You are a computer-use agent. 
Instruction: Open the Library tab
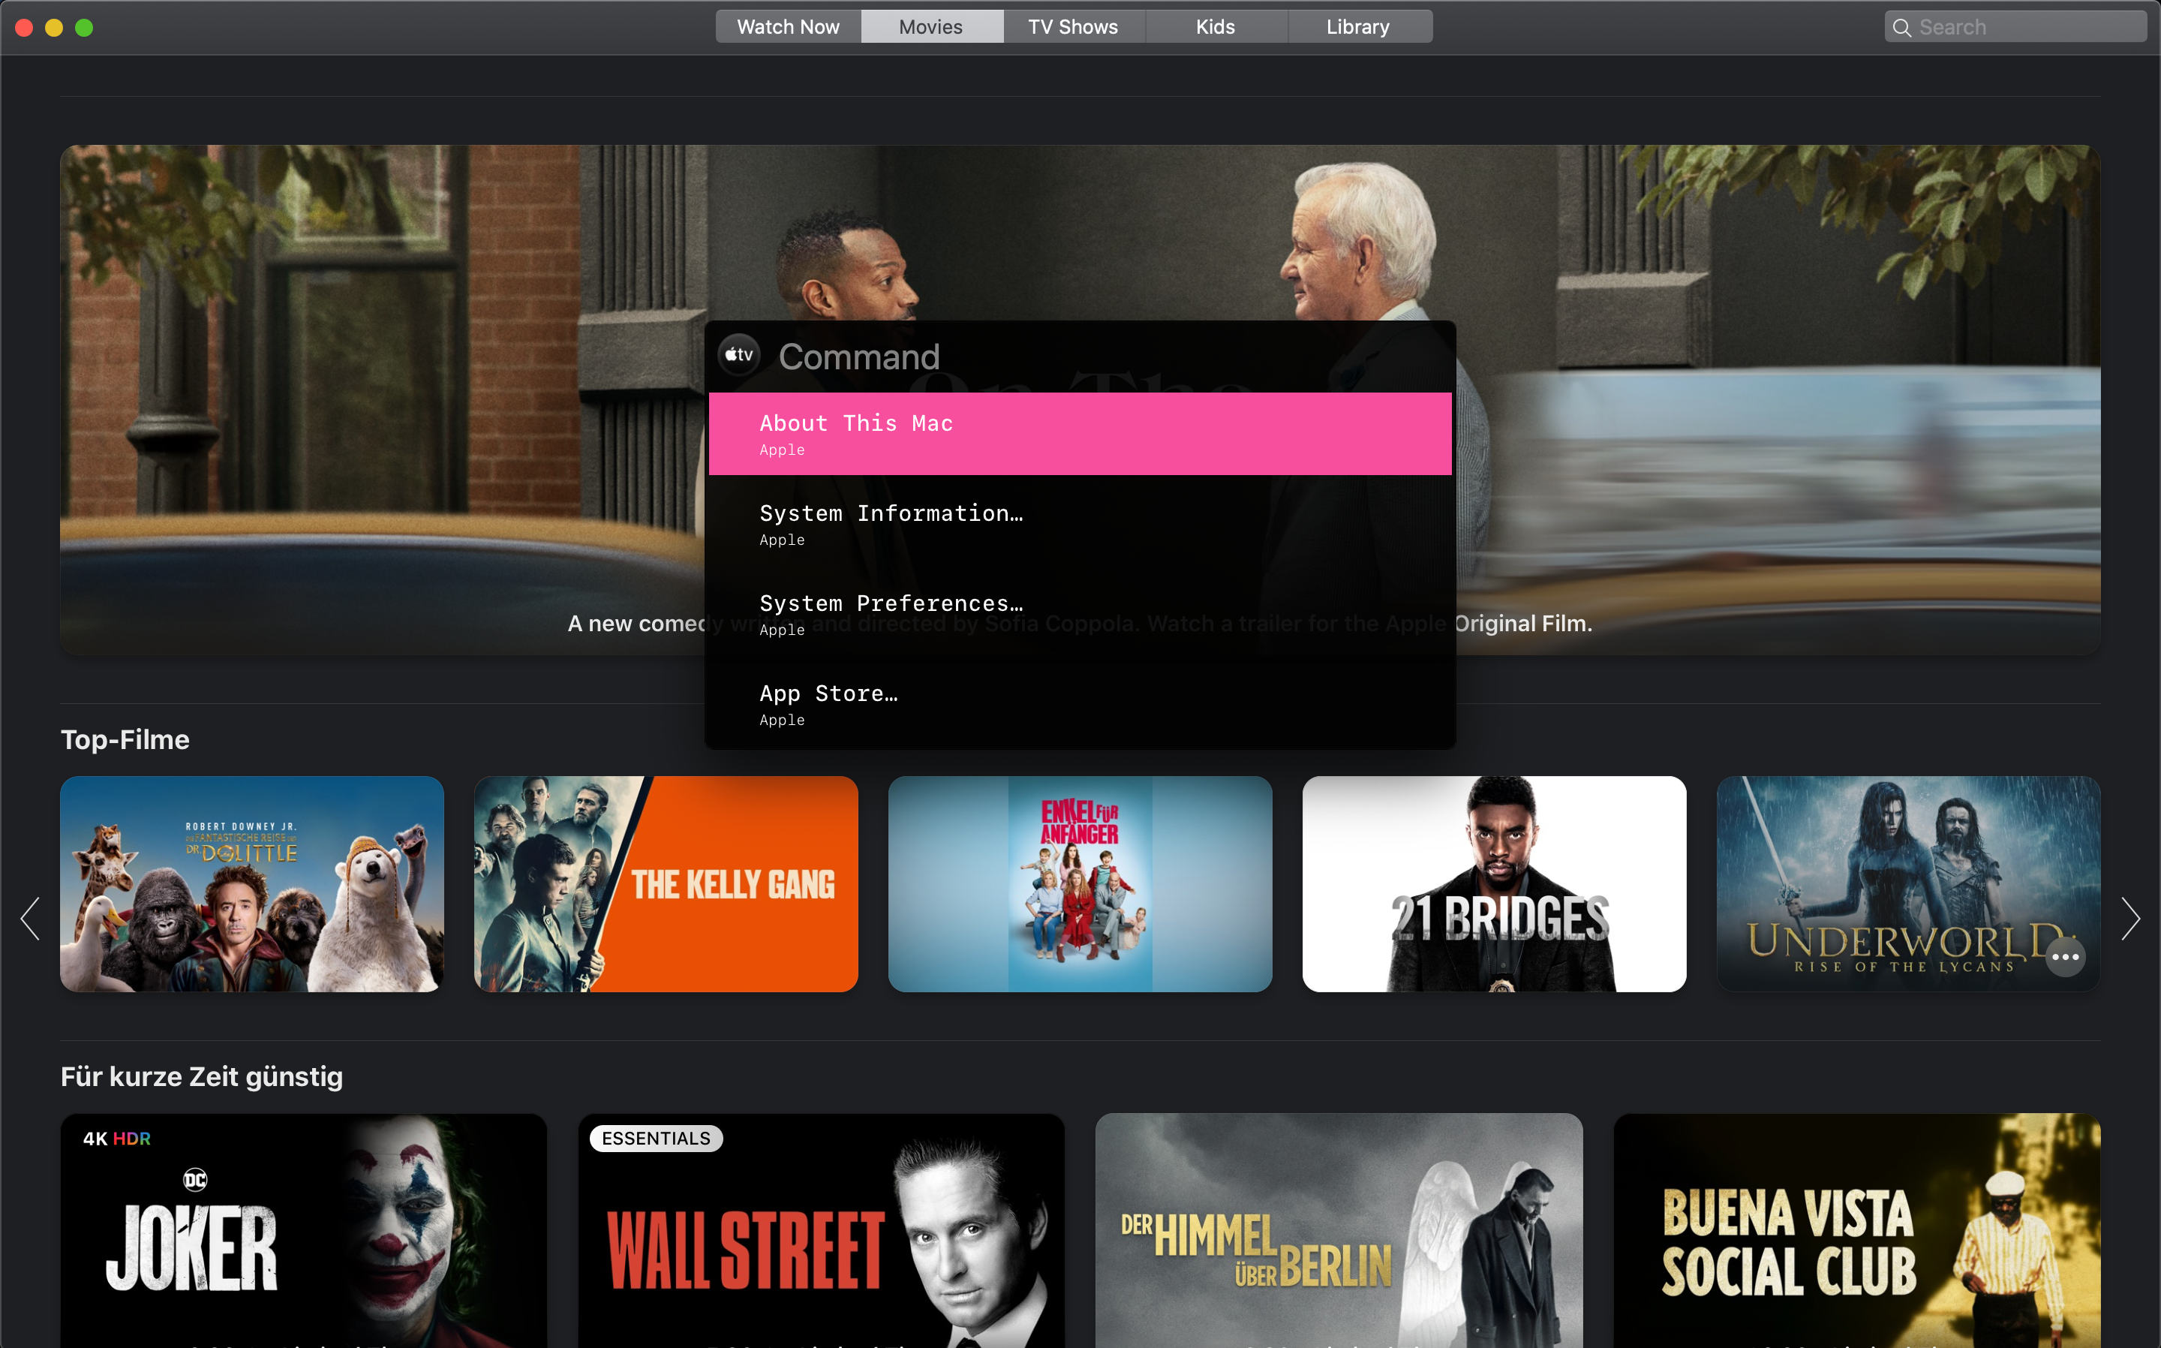(x=1358, y=27)
